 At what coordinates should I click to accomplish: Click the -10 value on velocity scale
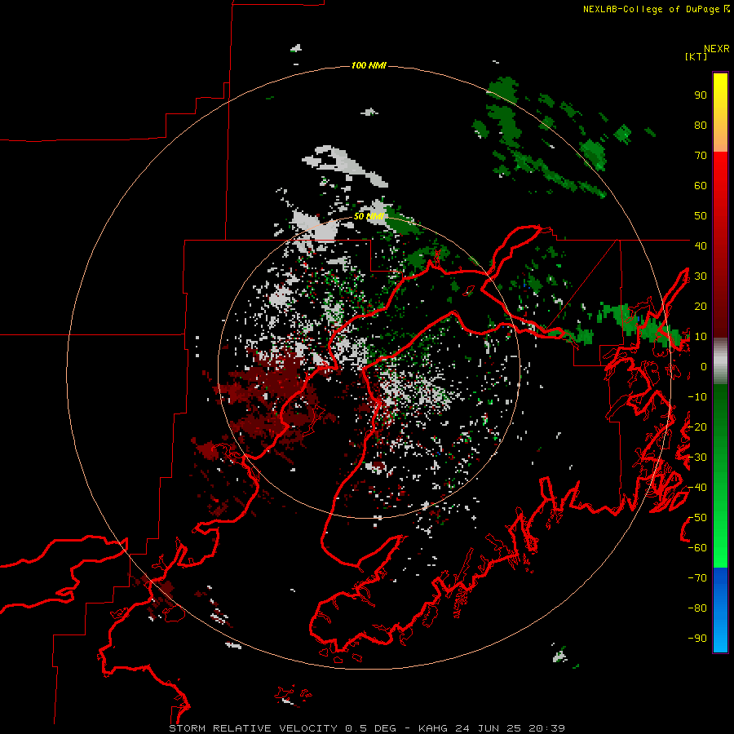tap(697, 397)
